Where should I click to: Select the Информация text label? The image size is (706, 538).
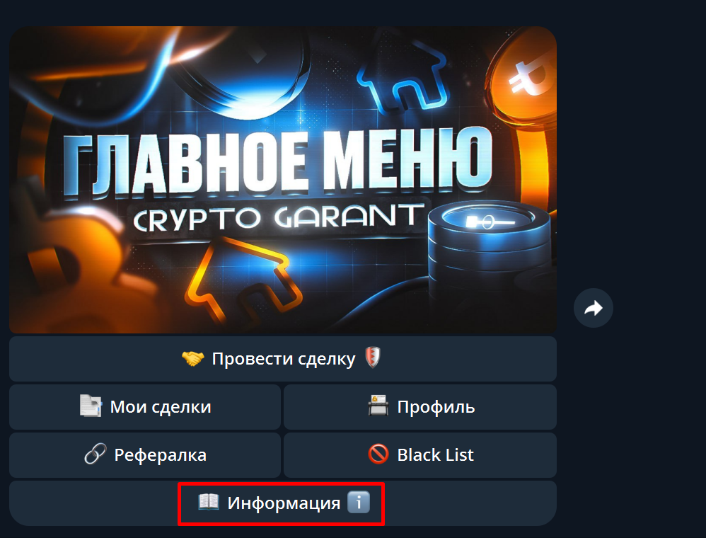pos(284,503)
